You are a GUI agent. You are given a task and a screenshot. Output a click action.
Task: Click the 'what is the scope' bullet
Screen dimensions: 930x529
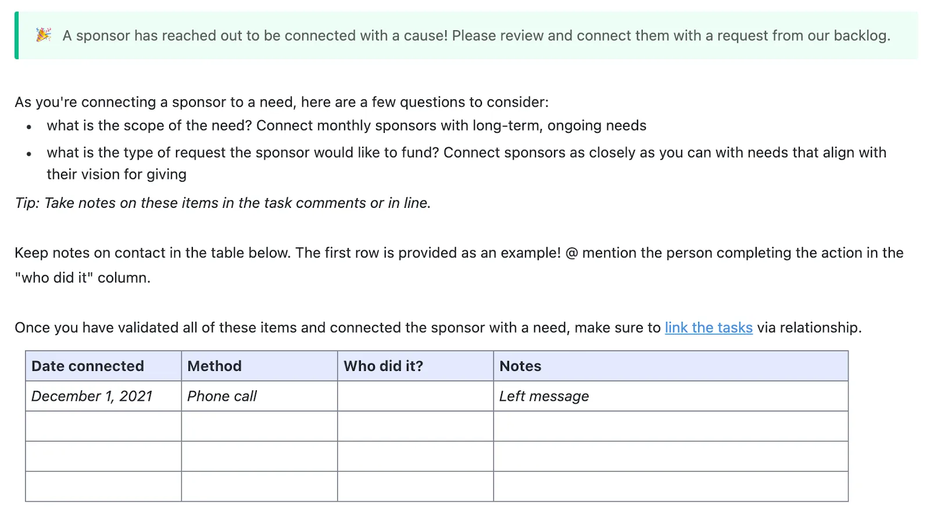346,125
